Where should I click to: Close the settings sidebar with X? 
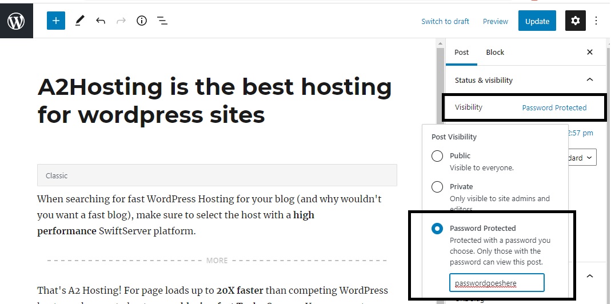coord(590,52)
